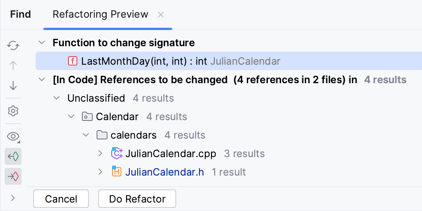Image resolution: width=422 pixels, height=211 pixels.
Task: Select the Refactoring Preview tab
Action: pos(100,15)
